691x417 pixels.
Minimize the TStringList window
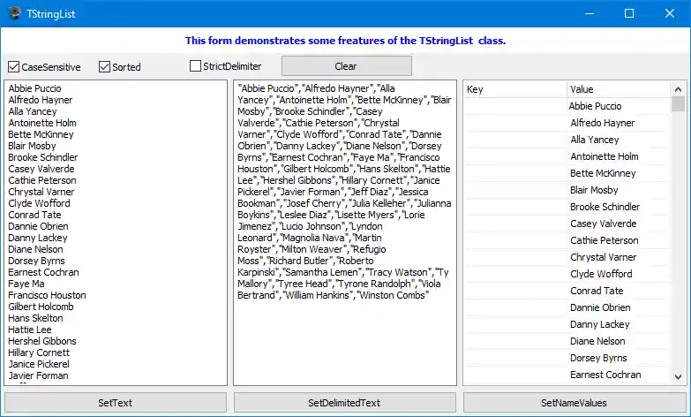point(590,13)
